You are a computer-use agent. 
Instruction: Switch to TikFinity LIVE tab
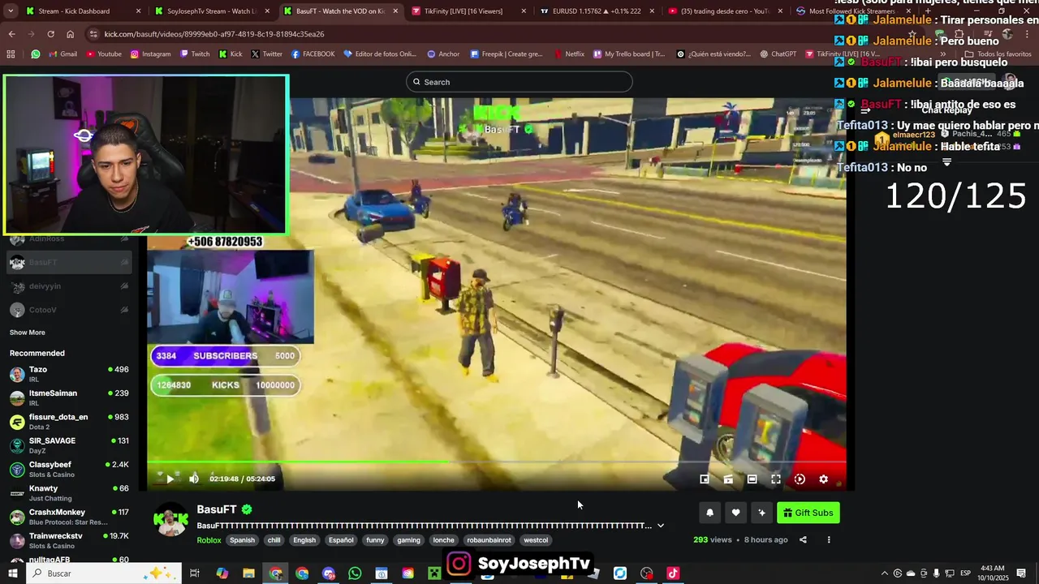coord(468,11)
